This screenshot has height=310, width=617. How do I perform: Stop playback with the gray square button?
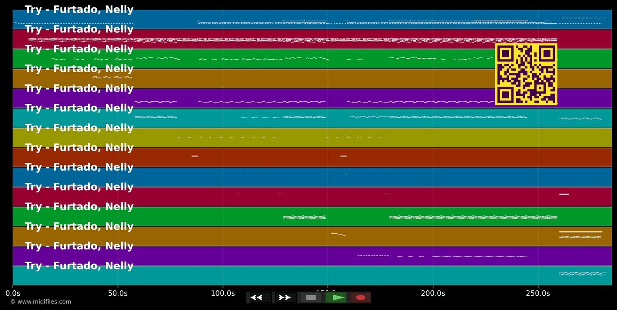[311, 298]
